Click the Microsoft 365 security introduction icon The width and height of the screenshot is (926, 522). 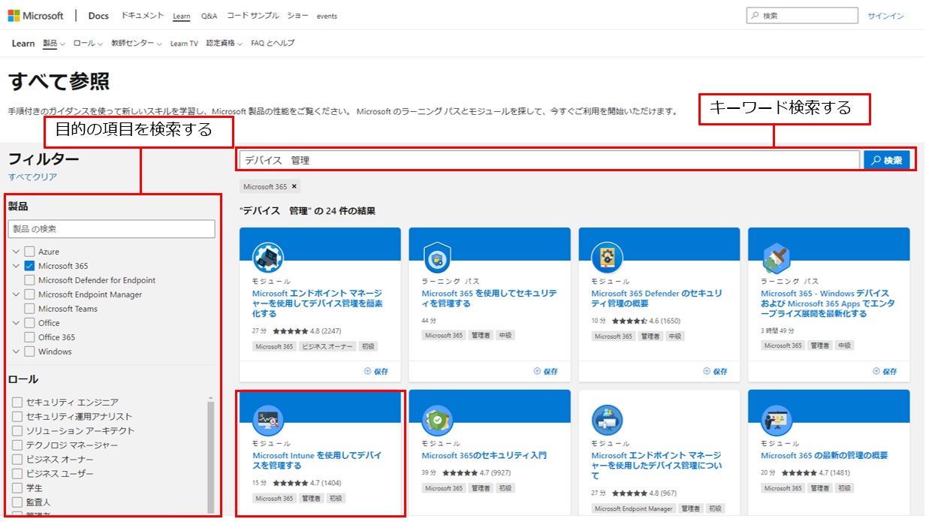coord(437,420)
